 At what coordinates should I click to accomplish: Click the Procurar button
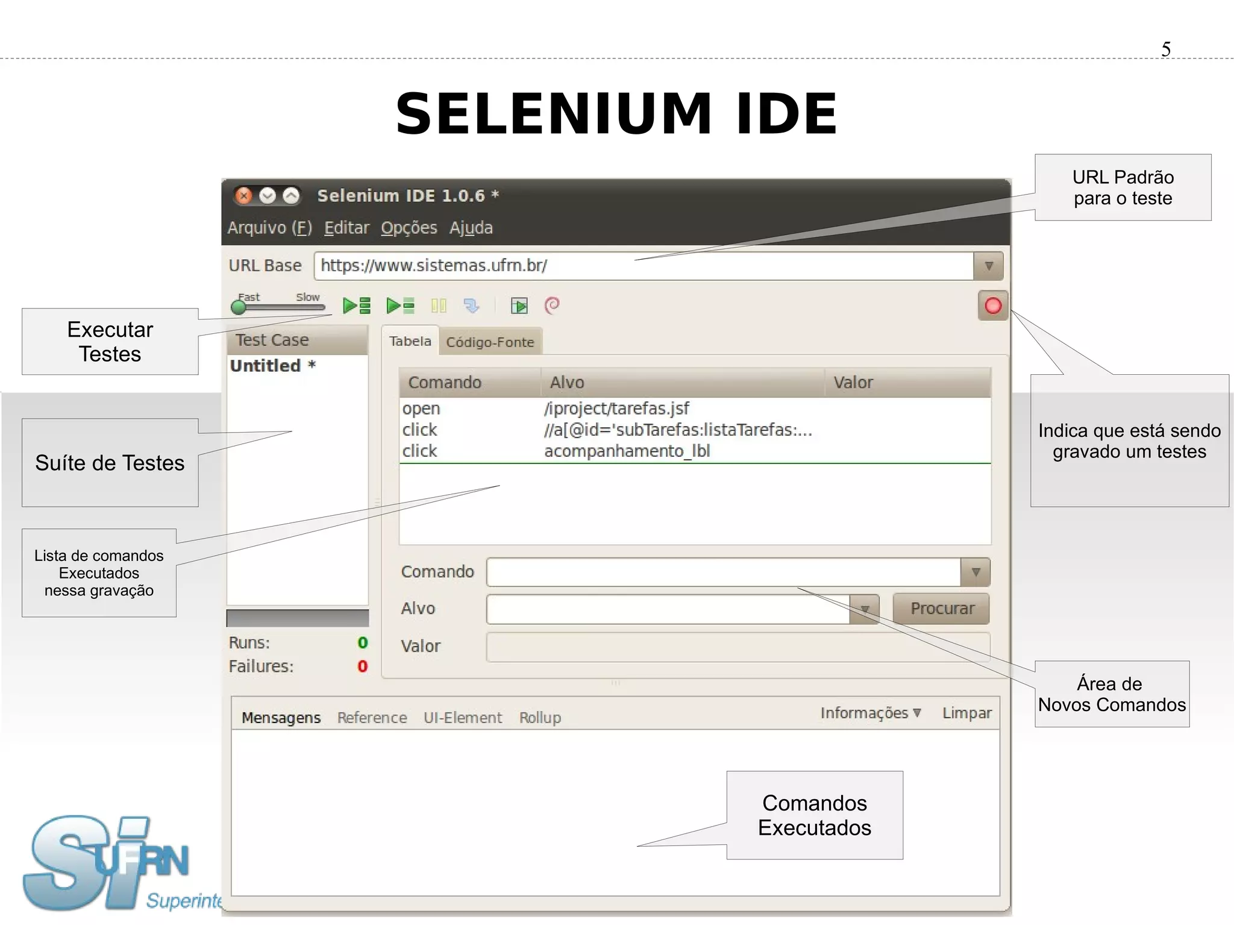(x=942, y=609)
